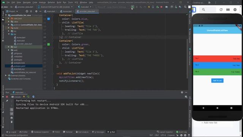The height and width of the screenshot is (137, 243).
Task: Open AVD Manager icon in top toolbar
Action: (x=176, y=7)
